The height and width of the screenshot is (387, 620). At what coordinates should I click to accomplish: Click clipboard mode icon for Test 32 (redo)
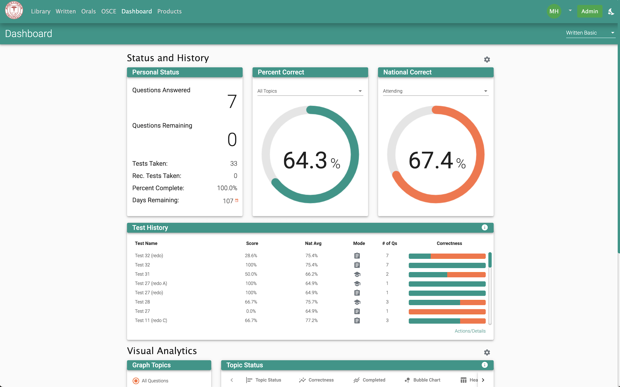tap(357, 256)
